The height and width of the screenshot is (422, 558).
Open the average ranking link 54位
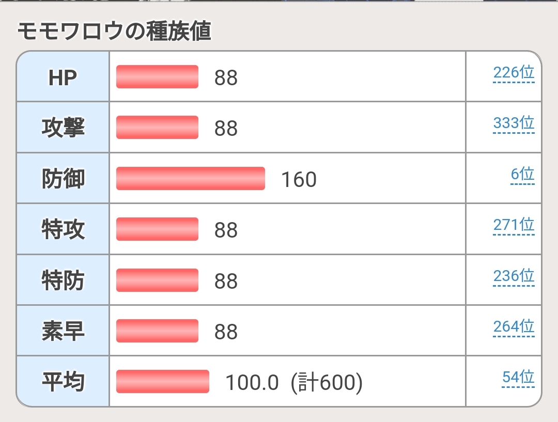click(x=518, y=378)
